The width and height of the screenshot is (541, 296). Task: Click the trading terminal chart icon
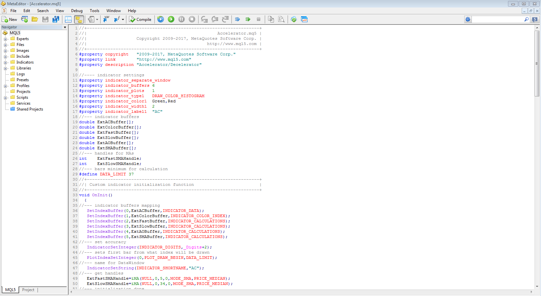[x=304, y=20]
